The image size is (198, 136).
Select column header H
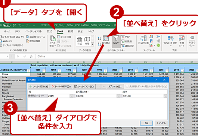tap(38, 62)
